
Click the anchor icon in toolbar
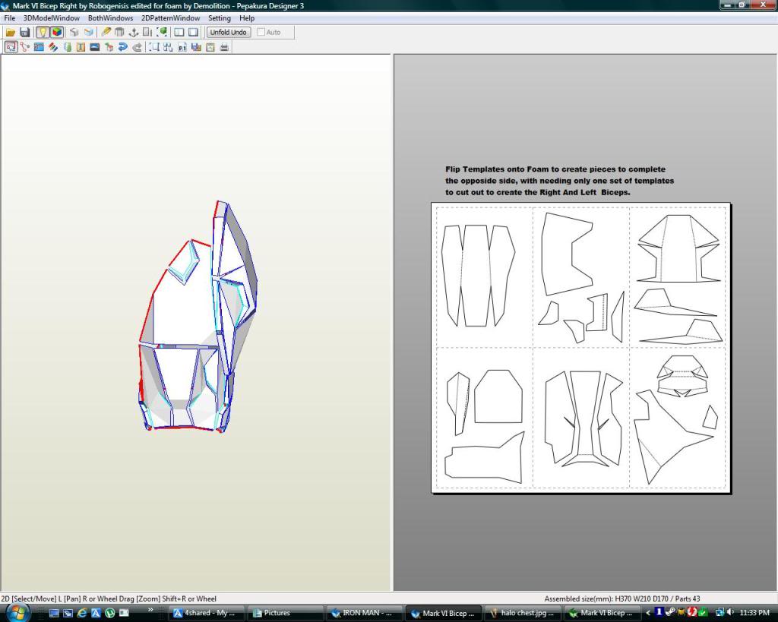133,32
